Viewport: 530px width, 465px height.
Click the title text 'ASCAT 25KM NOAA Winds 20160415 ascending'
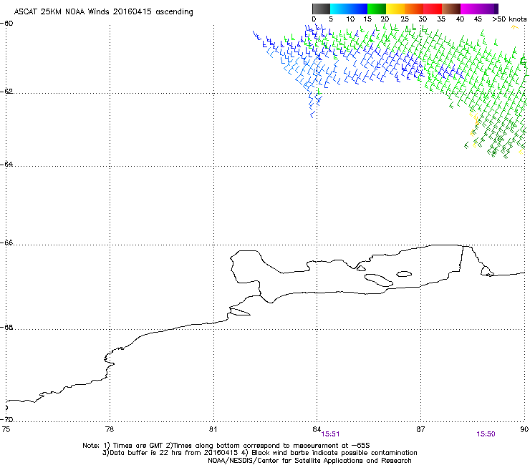pos(103,12)
